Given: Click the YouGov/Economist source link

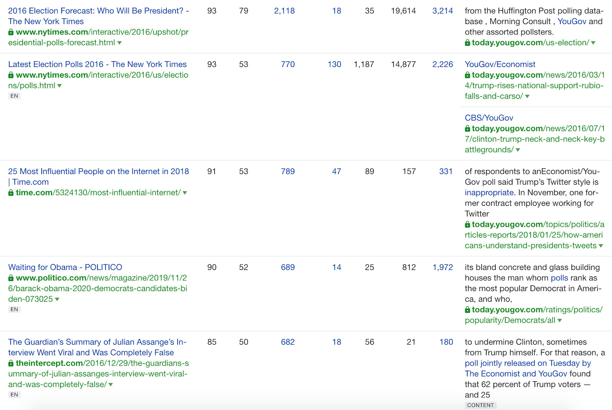Looking at the screenshot, I should pyautogui.click(x=500, y=64).
